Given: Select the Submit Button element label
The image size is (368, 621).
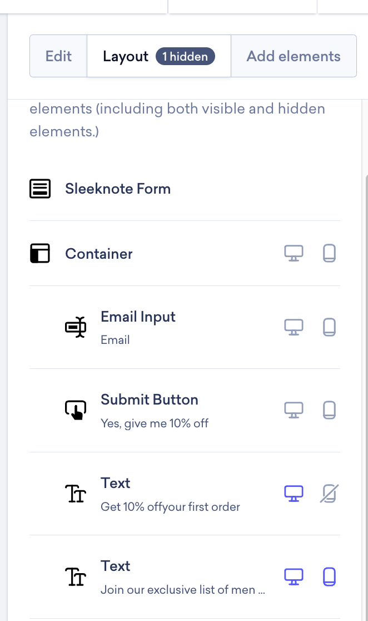Looking at the screenshot, I should pyautogui.click(x=149, y=400).
